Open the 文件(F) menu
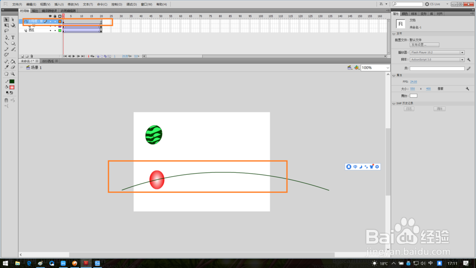This screenshot has height=268, width=476. pyautogui.click(x=17, y=4)
